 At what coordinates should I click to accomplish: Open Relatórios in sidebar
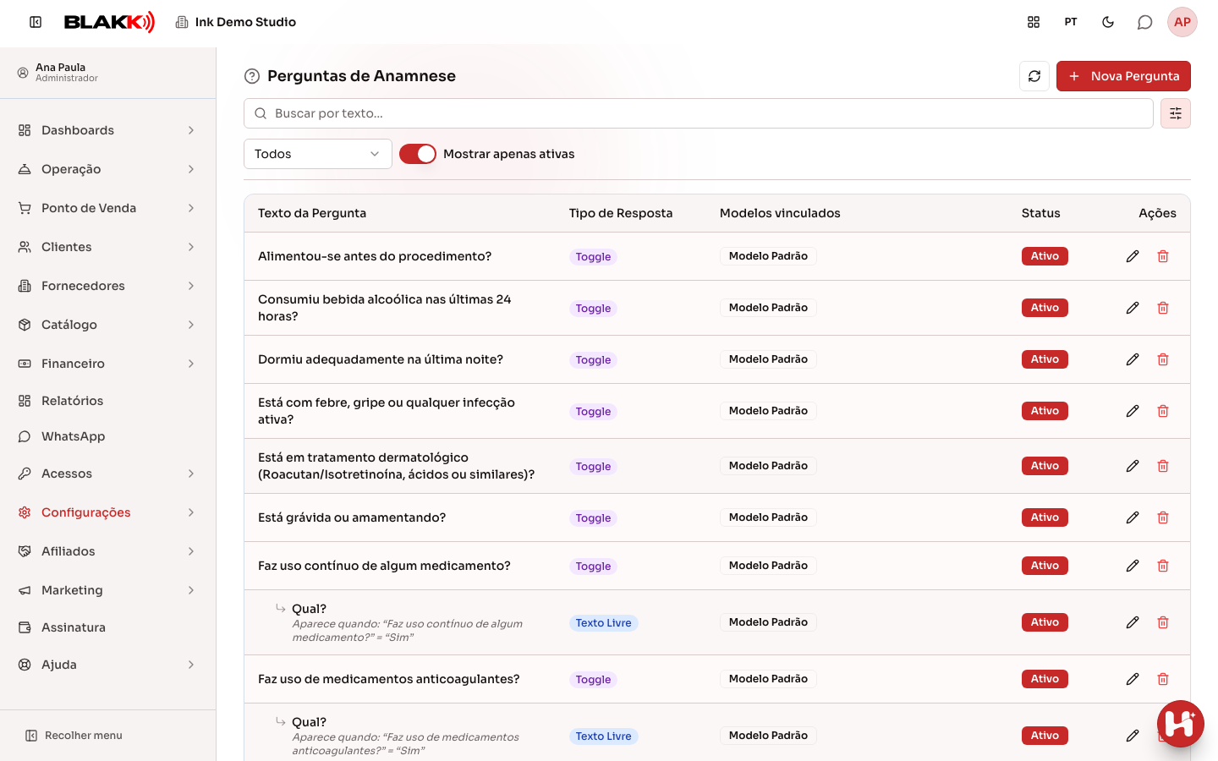(x=108, y=401)
